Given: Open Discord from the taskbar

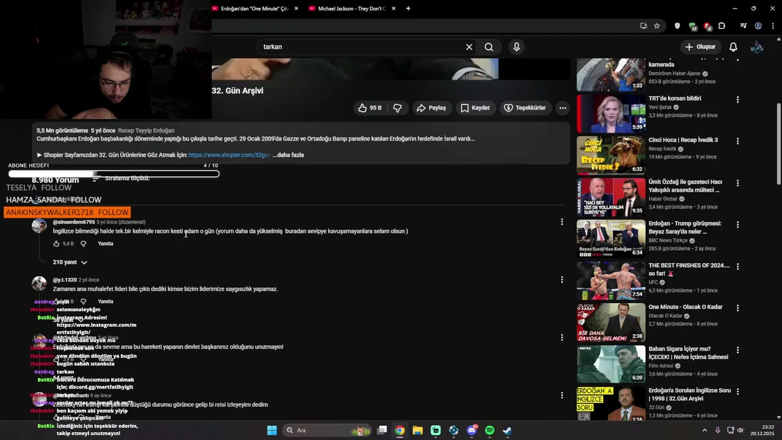Looking at the screenshot, I should point(472,430).
